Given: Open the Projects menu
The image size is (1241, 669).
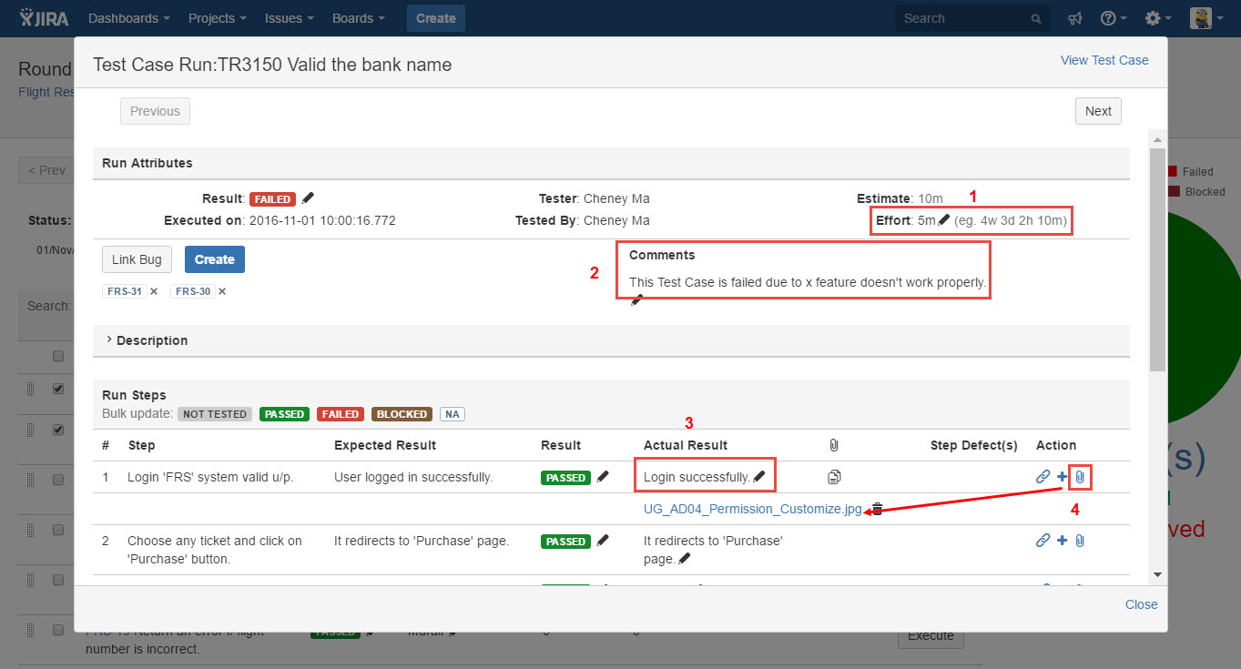Looking at the screenshot, I should coord(217,18).
